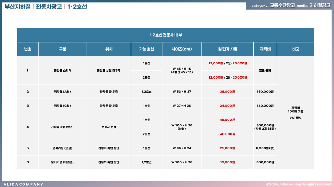Click the 6,000원(장) production cost cell
The image size is (334, 187).
[x=265, y=148]
